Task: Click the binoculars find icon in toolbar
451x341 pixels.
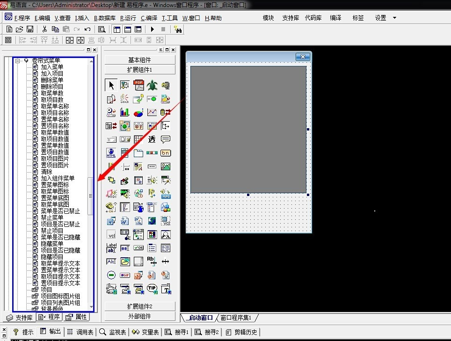Action: [178, 29]
